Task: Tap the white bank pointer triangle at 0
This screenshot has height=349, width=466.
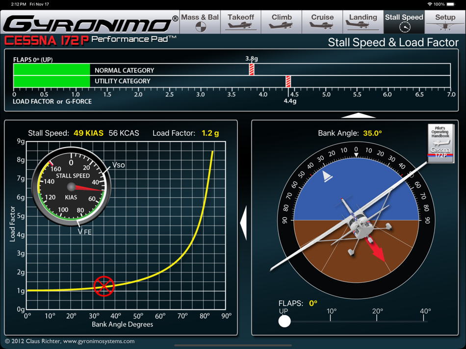Action: click(356, 155)
